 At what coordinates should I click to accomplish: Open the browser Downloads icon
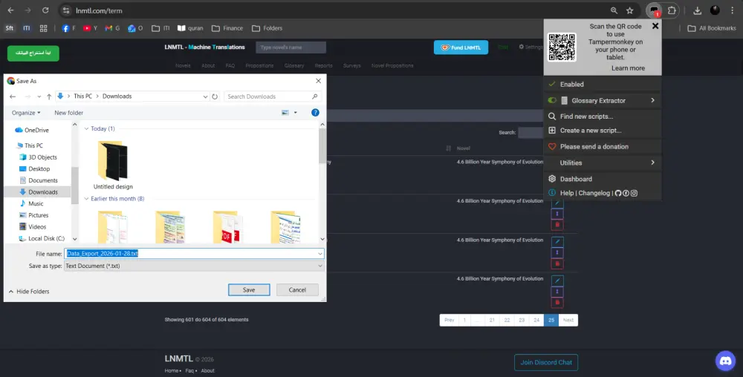tap(697, 10)
